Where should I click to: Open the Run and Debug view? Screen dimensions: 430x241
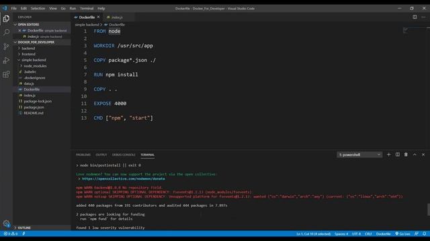point(6,60)
